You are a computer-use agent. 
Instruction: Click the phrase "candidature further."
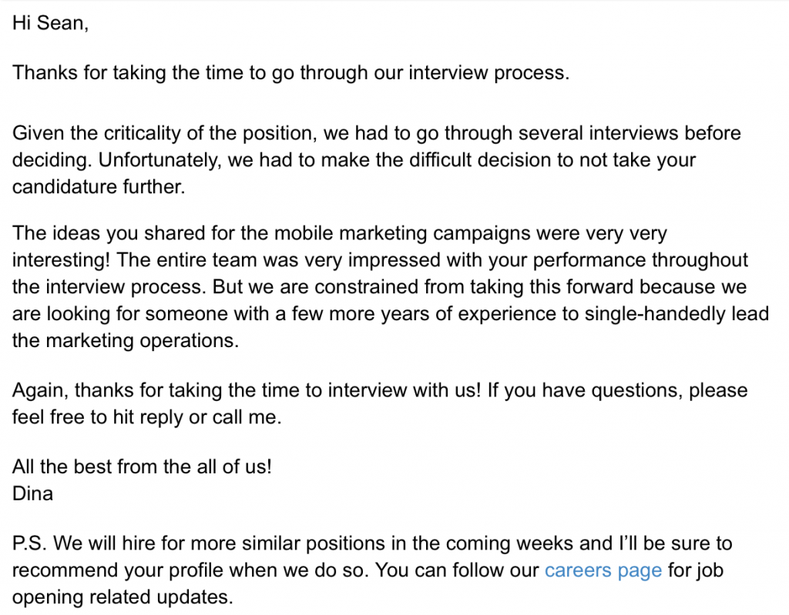(x=99, y=186)
